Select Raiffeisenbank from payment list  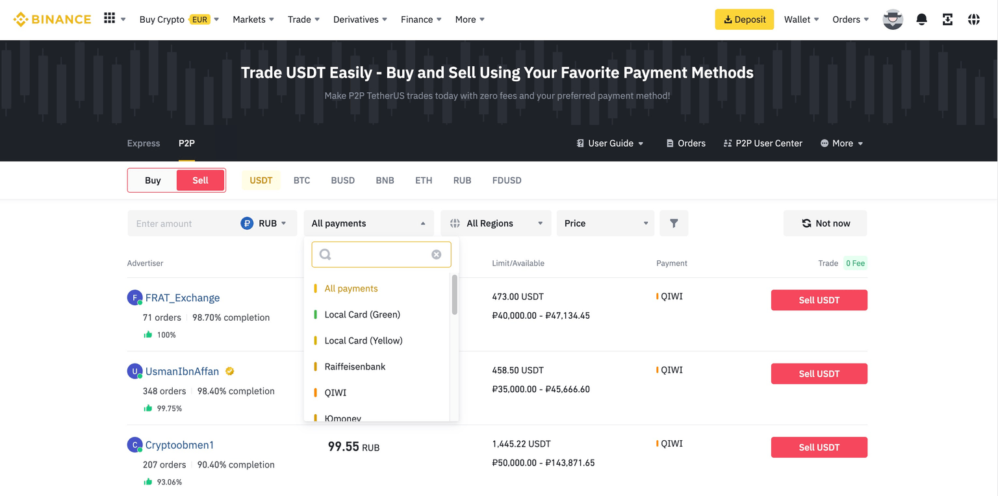pos(355,367)
